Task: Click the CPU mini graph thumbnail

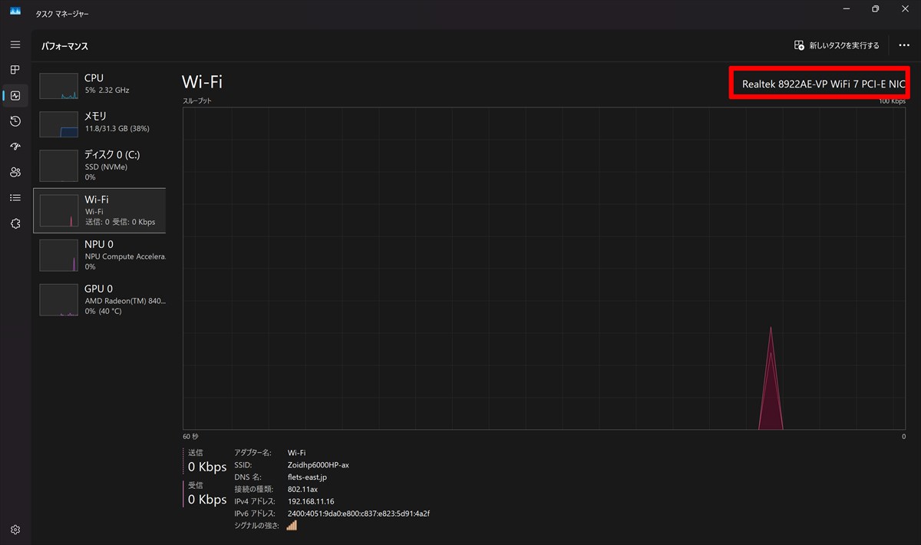Action: [x=59, y=86]
